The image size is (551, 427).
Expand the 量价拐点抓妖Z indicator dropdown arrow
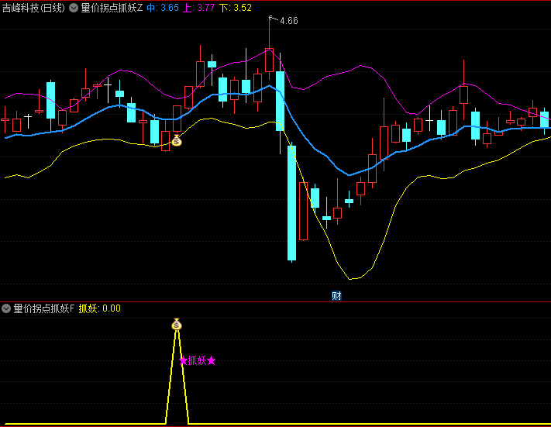click(x=74, y=8)
